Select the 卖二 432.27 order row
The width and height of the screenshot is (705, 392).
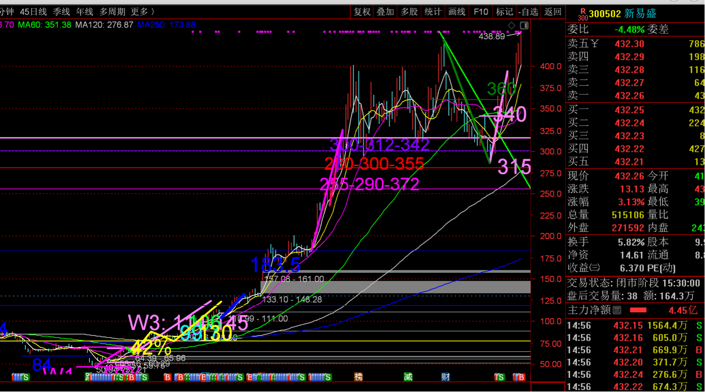pos(636,83)
